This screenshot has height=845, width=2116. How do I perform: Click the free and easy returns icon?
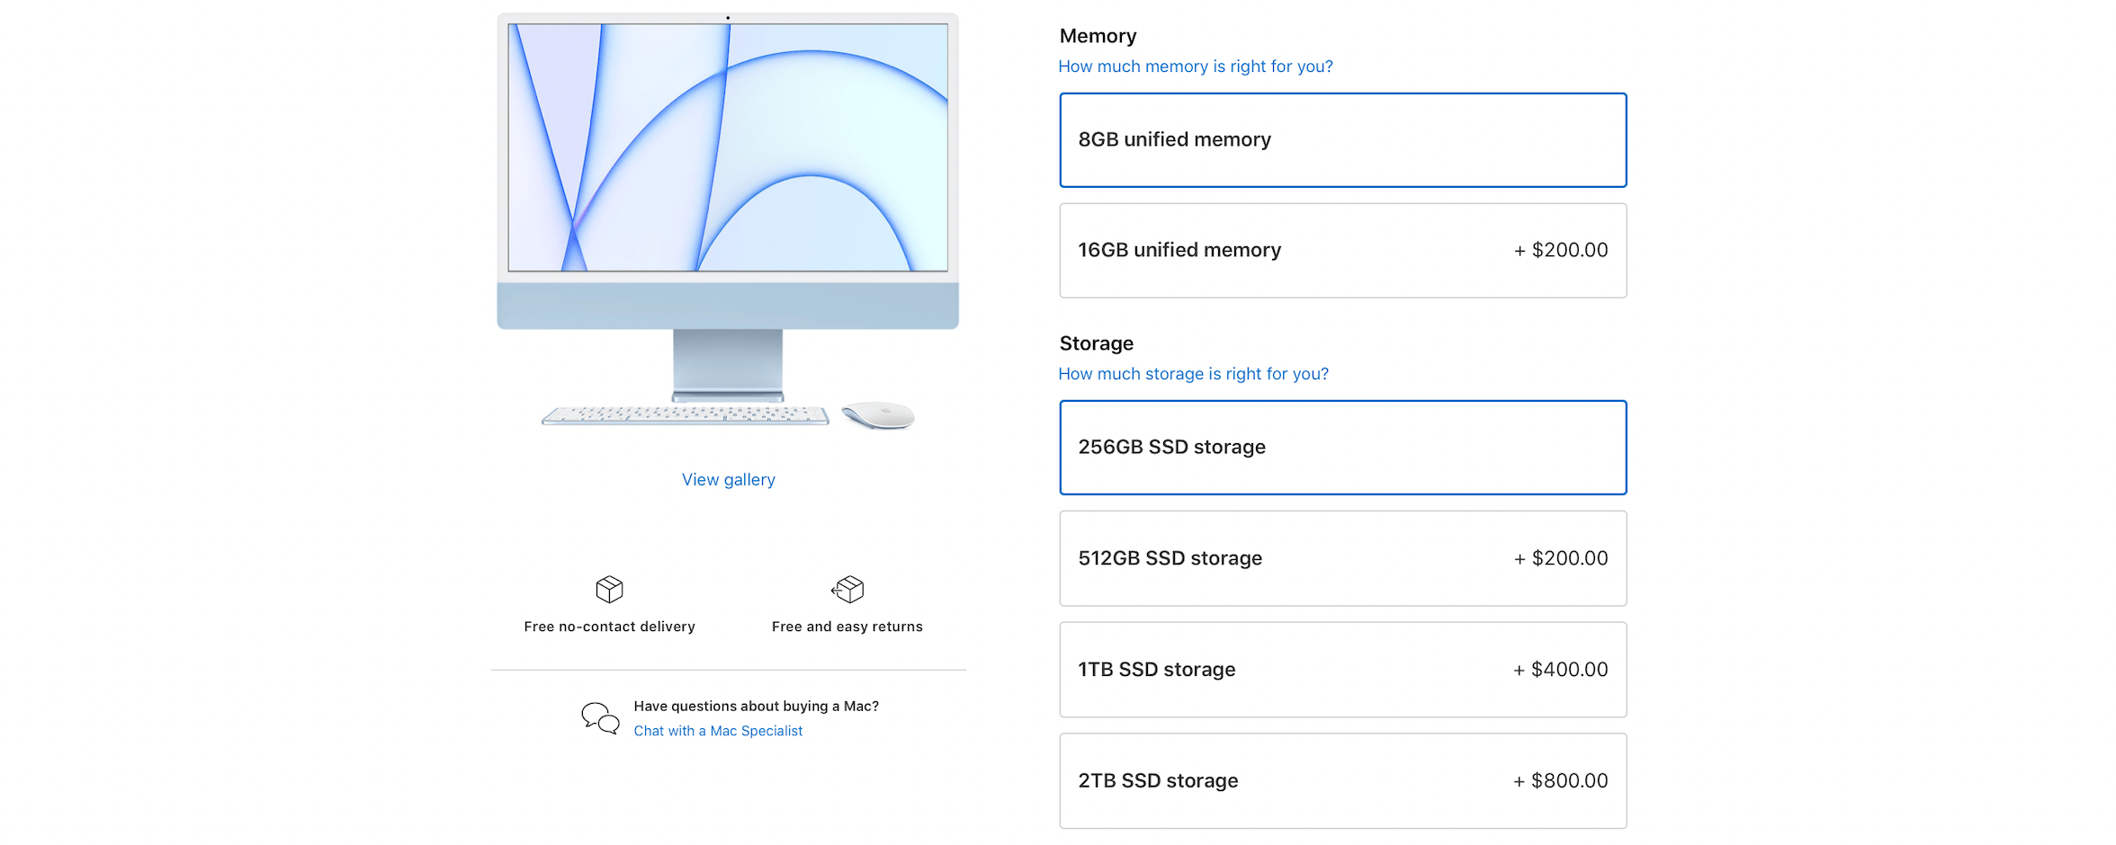click(847, 589)
